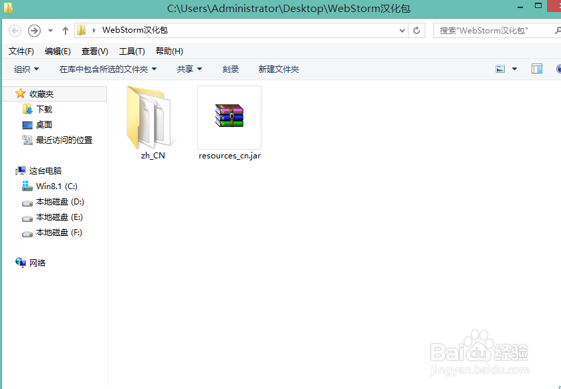Minimize the explorer window
The image size is (561, 389).
tap(521, 7)
